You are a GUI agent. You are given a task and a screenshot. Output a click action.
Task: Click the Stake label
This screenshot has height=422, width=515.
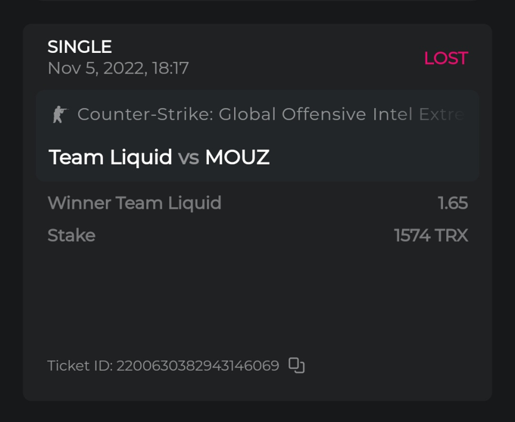coord(71,235)
